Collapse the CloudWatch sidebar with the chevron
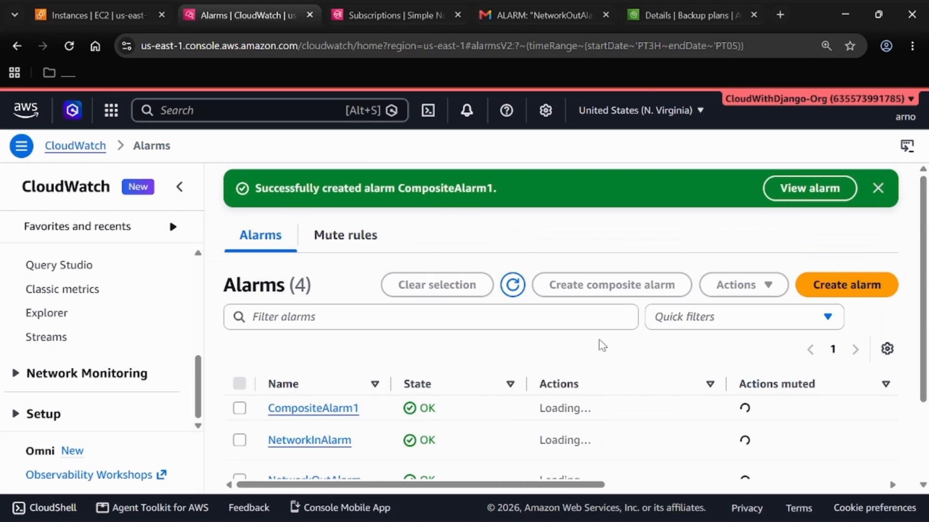The width and height of the screenshot is (929, 522). [x=180, y=187]
